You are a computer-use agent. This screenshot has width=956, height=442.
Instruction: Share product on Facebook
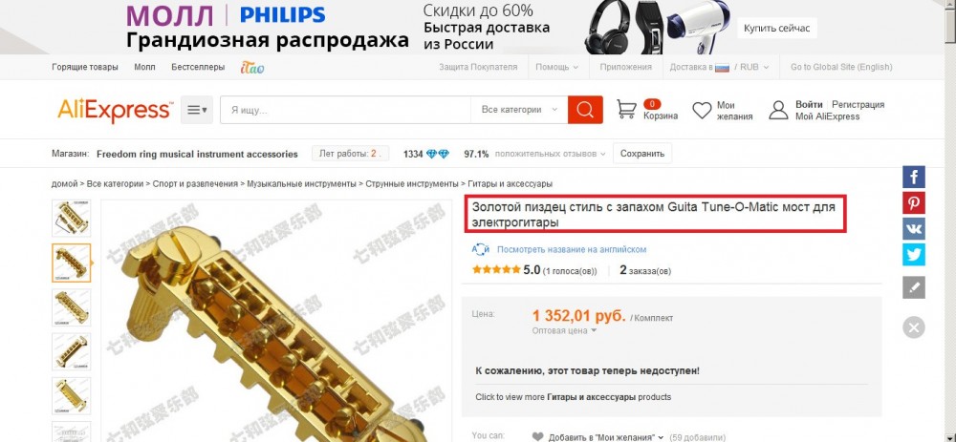pos(913,178)
